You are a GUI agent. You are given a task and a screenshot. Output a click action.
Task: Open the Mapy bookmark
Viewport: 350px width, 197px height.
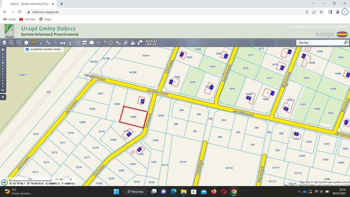pyautogui.click(x=45, y=19)
